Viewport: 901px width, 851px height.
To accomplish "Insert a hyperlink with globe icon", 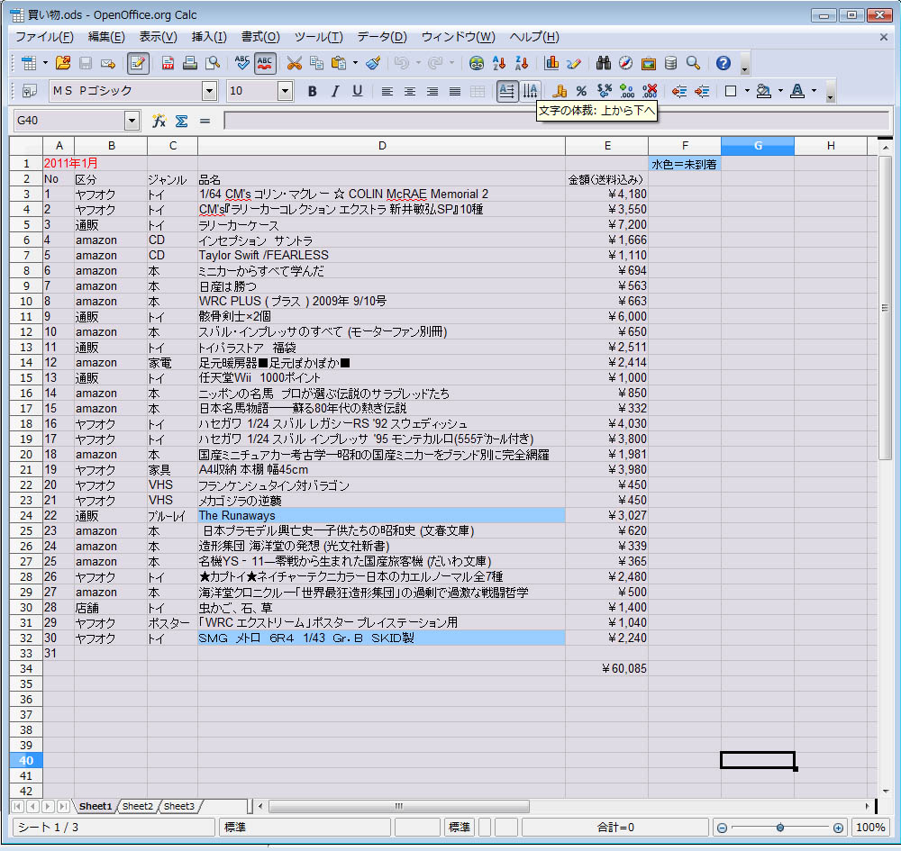I will pyautogui.click(x=477, y=63).
